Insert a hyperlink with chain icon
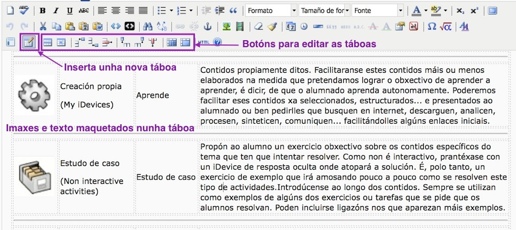The image size is (516, 230). click(x=180, y=26)
